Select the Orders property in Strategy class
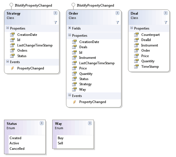The width and height of the screenshot is (176, 157). pos(22,51)
